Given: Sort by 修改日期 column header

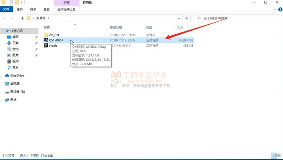Looking at the screenshot, I should pos(116,27).
